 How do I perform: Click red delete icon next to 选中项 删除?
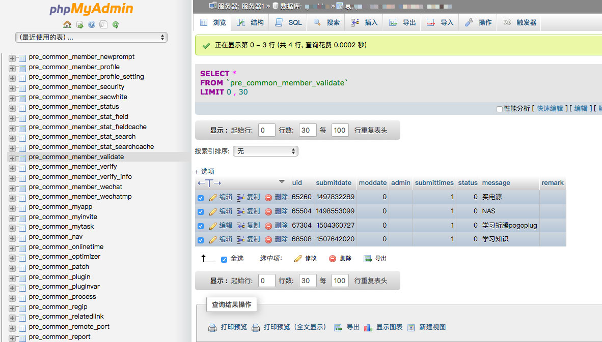333,259
